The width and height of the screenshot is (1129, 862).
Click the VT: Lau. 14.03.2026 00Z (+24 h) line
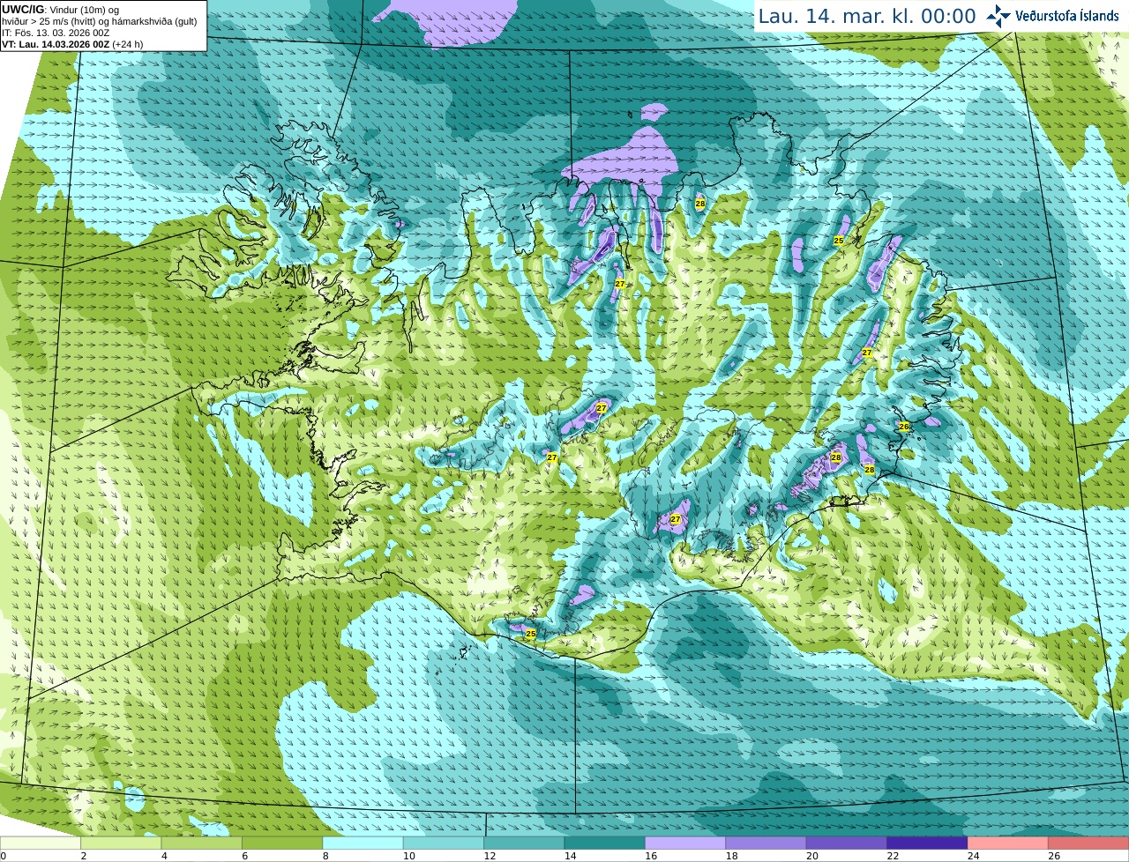coord(72,44)
